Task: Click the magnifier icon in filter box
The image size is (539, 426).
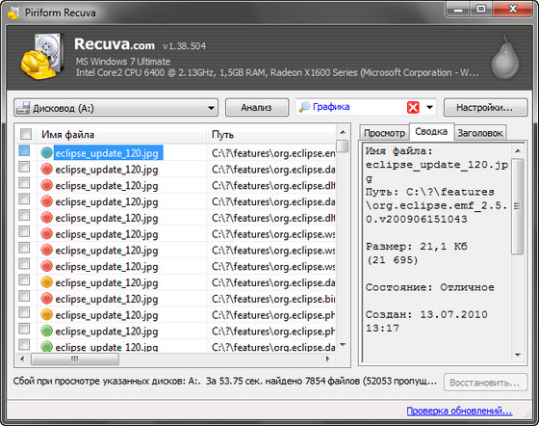Action: click(304, 107)
